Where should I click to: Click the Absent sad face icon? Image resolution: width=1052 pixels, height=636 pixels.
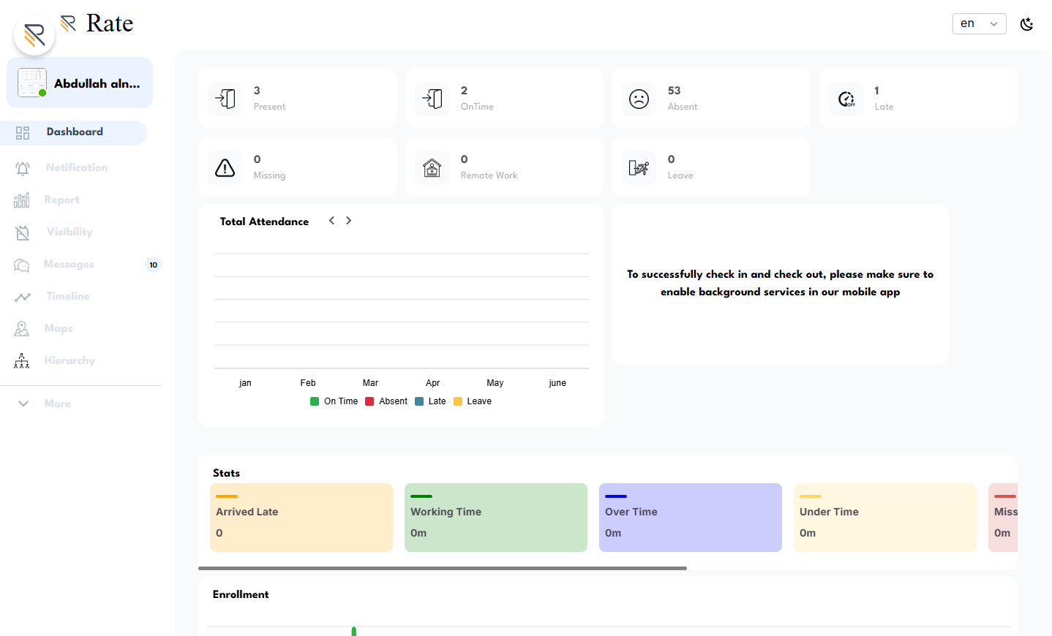[x=639, y=99]
